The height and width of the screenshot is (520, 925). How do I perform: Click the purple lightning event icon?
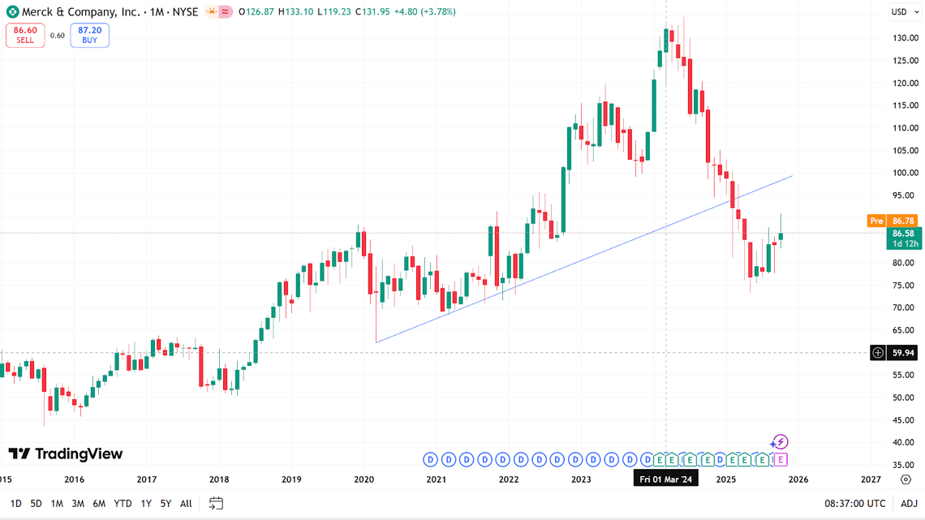(x=779, y=442)
